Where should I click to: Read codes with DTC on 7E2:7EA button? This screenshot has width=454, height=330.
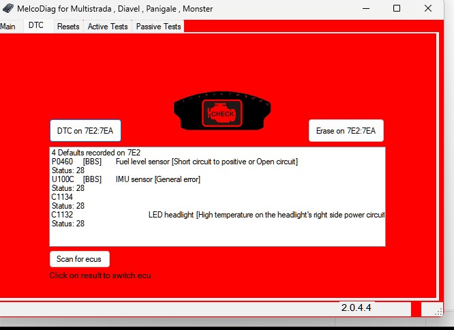pos(85,130)
